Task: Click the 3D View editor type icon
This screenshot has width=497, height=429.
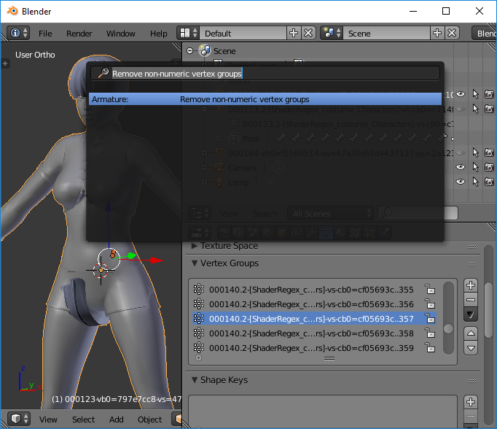Action: pos(19,419)
